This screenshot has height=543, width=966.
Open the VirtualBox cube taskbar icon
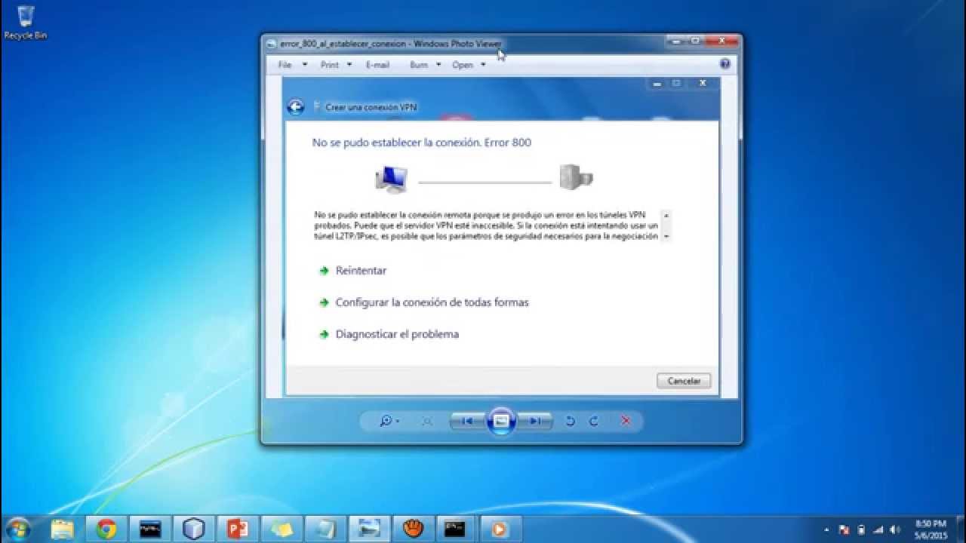coord(194,529)
